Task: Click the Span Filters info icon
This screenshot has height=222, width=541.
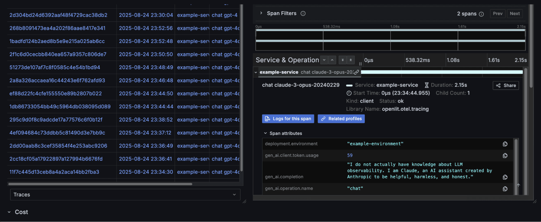Action: click(x=303, y=14)
